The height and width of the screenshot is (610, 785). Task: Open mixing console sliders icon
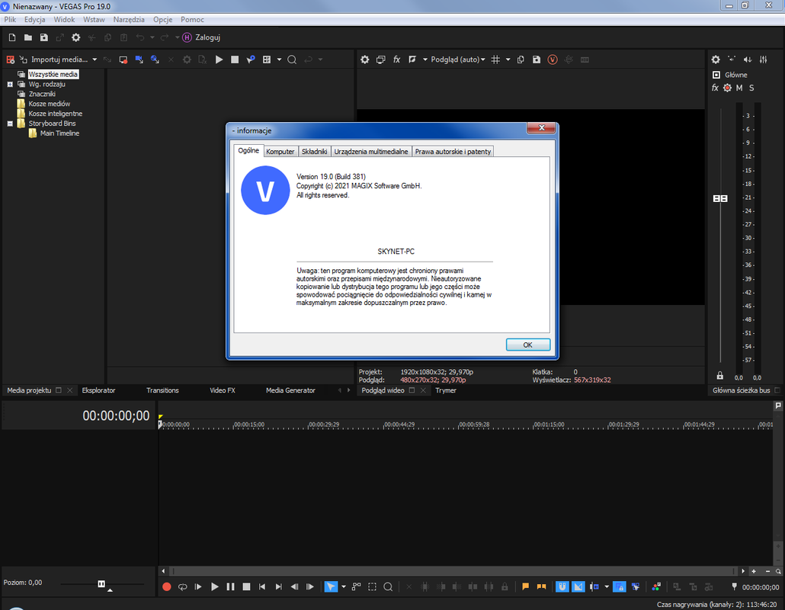[x=764, y=59]
